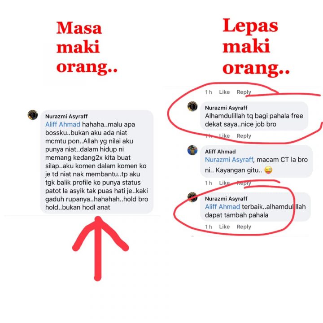Reply to the comment above 'Alhamdulillah tq bagi pahala'

point(244,92)
